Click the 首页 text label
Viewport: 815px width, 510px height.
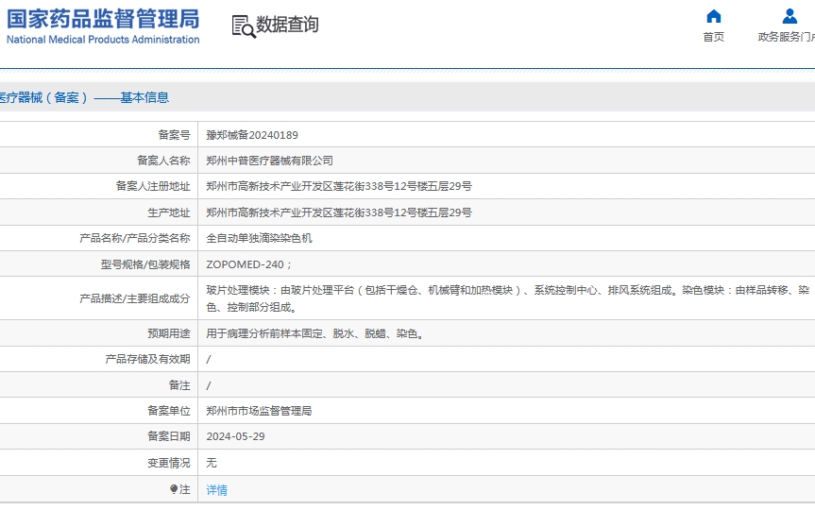[714, 37]
